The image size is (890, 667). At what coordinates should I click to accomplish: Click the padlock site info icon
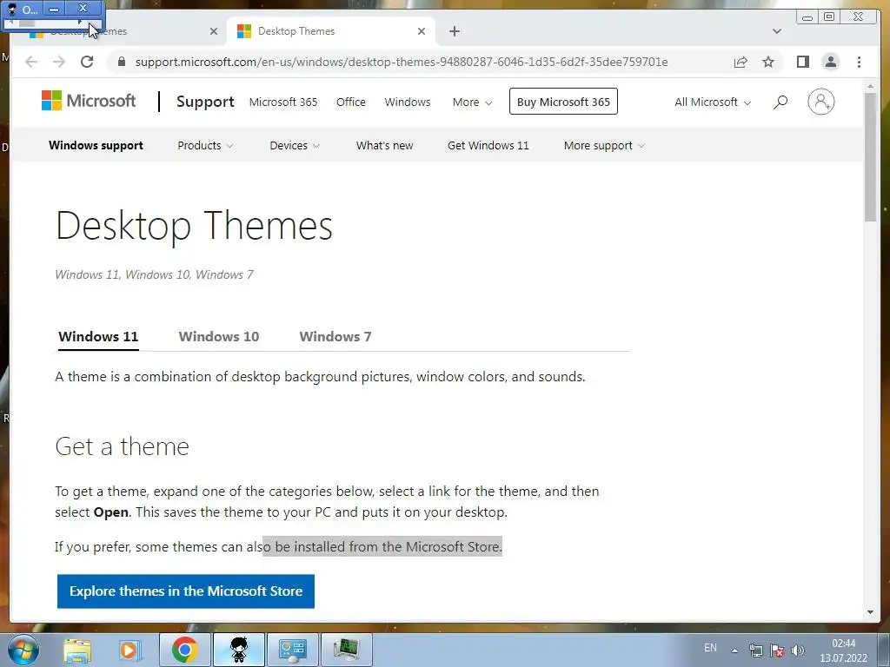(122, 62)
